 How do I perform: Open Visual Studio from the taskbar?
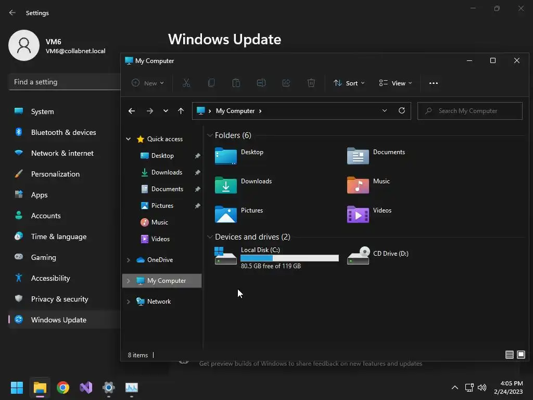click(86, 387)
